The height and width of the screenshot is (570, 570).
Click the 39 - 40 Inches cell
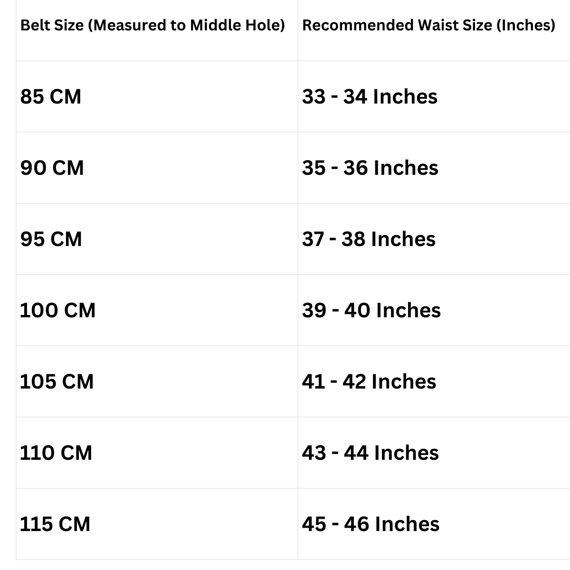point(371,310)
